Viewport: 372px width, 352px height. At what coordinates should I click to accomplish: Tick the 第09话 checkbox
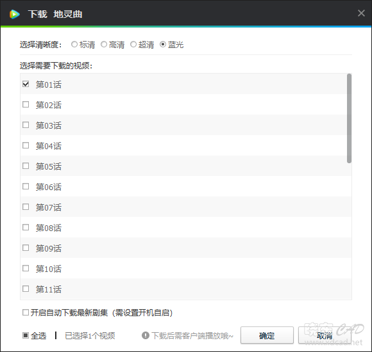[26, 248]
